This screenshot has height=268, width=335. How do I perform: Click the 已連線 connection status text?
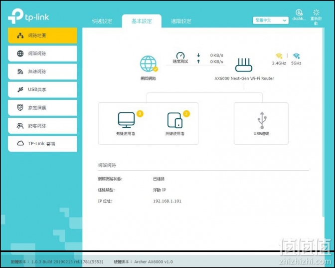pos(159,179)
